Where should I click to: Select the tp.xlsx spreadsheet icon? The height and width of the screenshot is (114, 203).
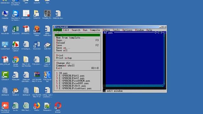[16, 107]
